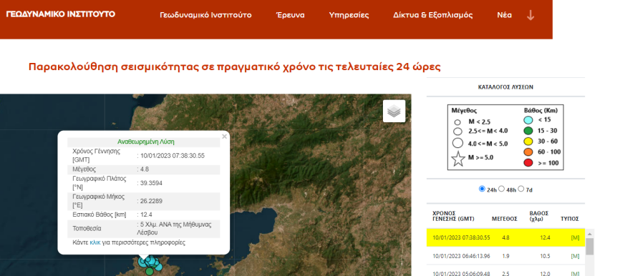Open the Υπηρεσίες menu item
Screen dimensions: 630x276
point(349,15)
